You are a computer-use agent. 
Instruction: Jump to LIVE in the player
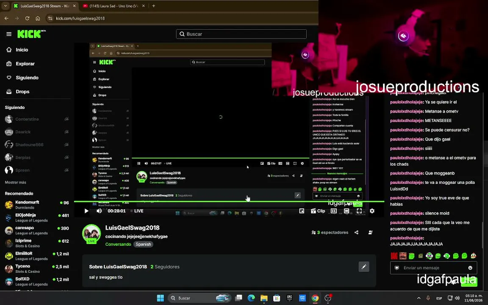137,211
